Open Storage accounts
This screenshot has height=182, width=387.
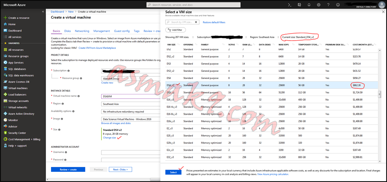pos(19,101)
